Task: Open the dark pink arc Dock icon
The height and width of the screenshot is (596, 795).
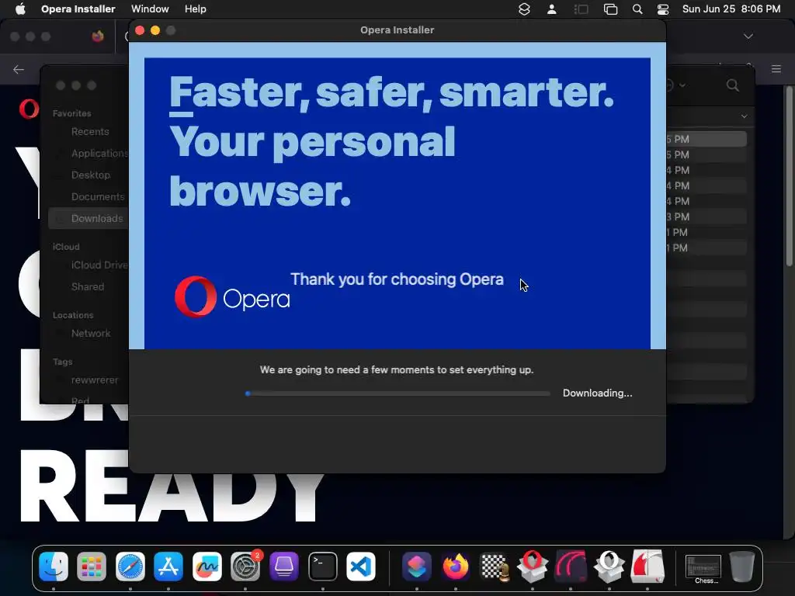Action: point(571,566)
